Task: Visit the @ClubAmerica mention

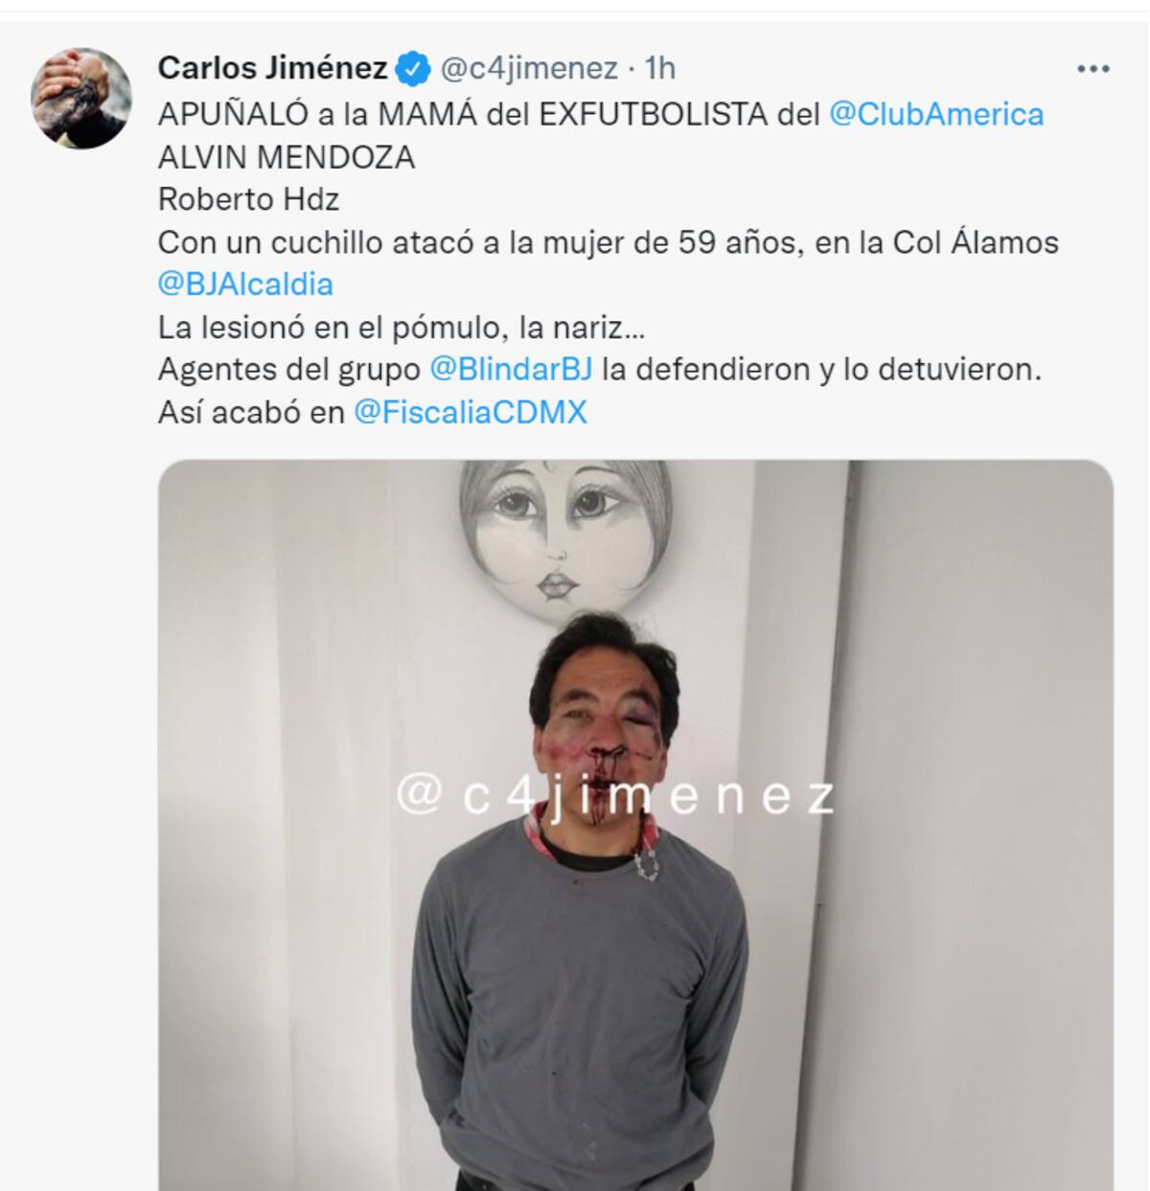Action: [x=936, y=114]
